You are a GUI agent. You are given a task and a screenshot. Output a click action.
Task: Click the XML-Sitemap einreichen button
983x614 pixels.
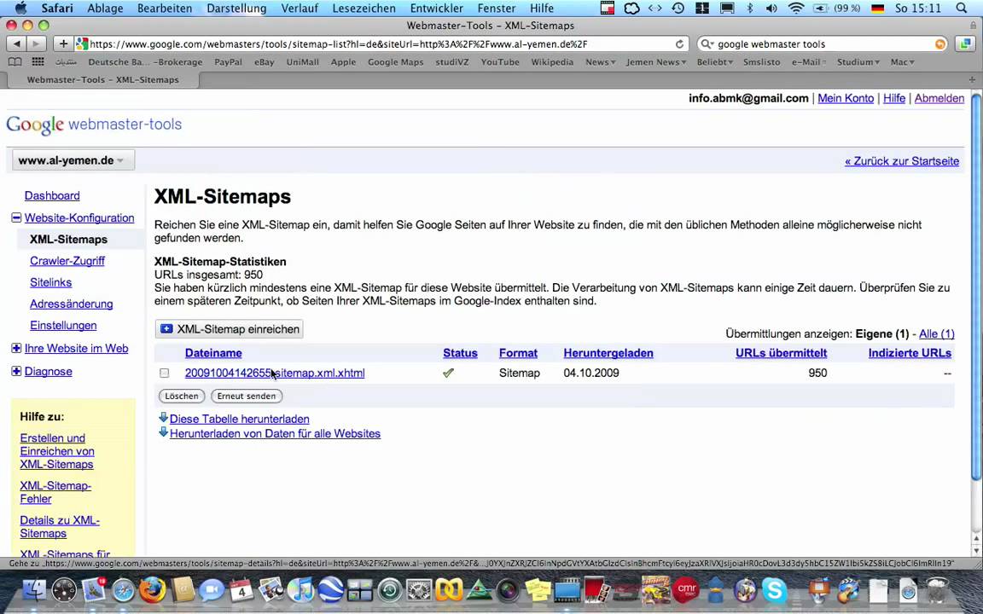pos(230,329)
